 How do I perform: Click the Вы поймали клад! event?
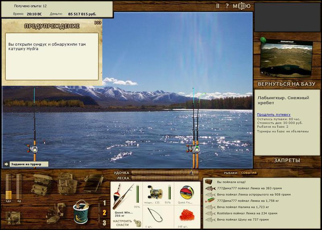[231, 182]
